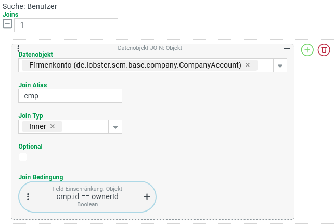Click the Joins count input field
334x224 pixels.
[66, 25]
